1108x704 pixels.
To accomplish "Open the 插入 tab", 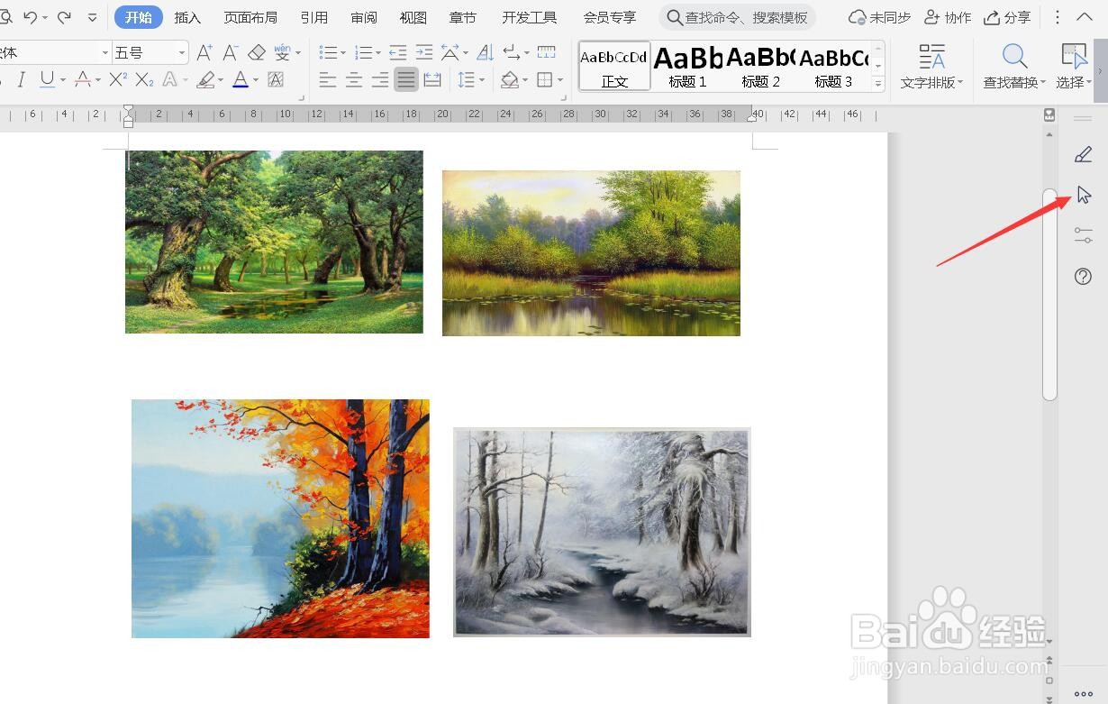I will pos(187,17).
